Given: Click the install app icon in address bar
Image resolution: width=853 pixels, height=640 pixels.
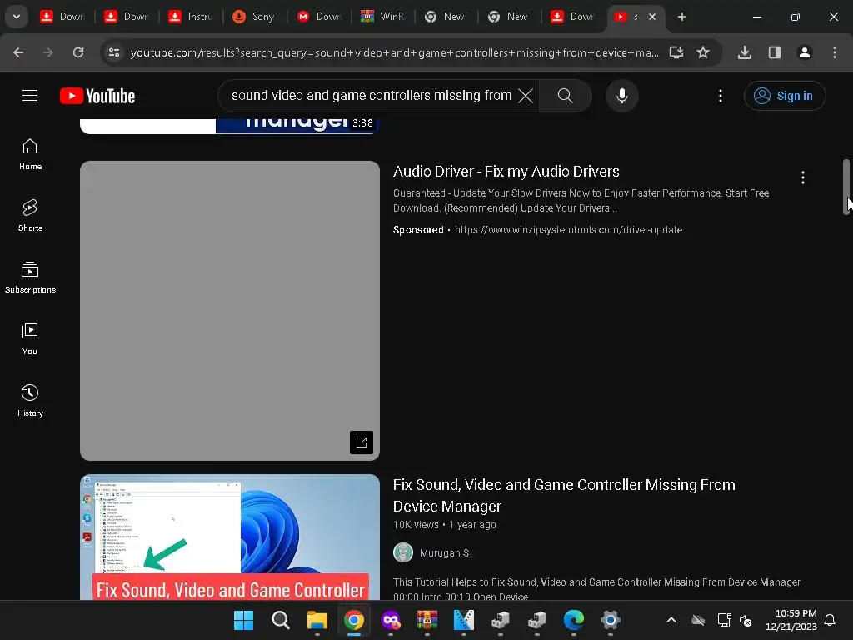Looking at the screenshot, I should click(676, 52).
